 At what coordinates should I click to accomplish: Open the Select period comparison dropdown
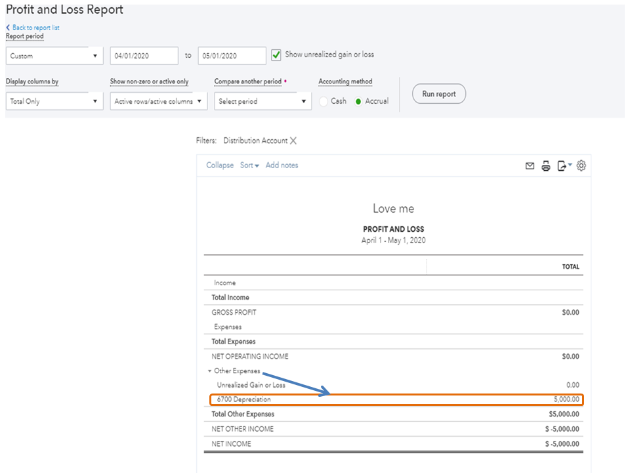coord(262,102)
